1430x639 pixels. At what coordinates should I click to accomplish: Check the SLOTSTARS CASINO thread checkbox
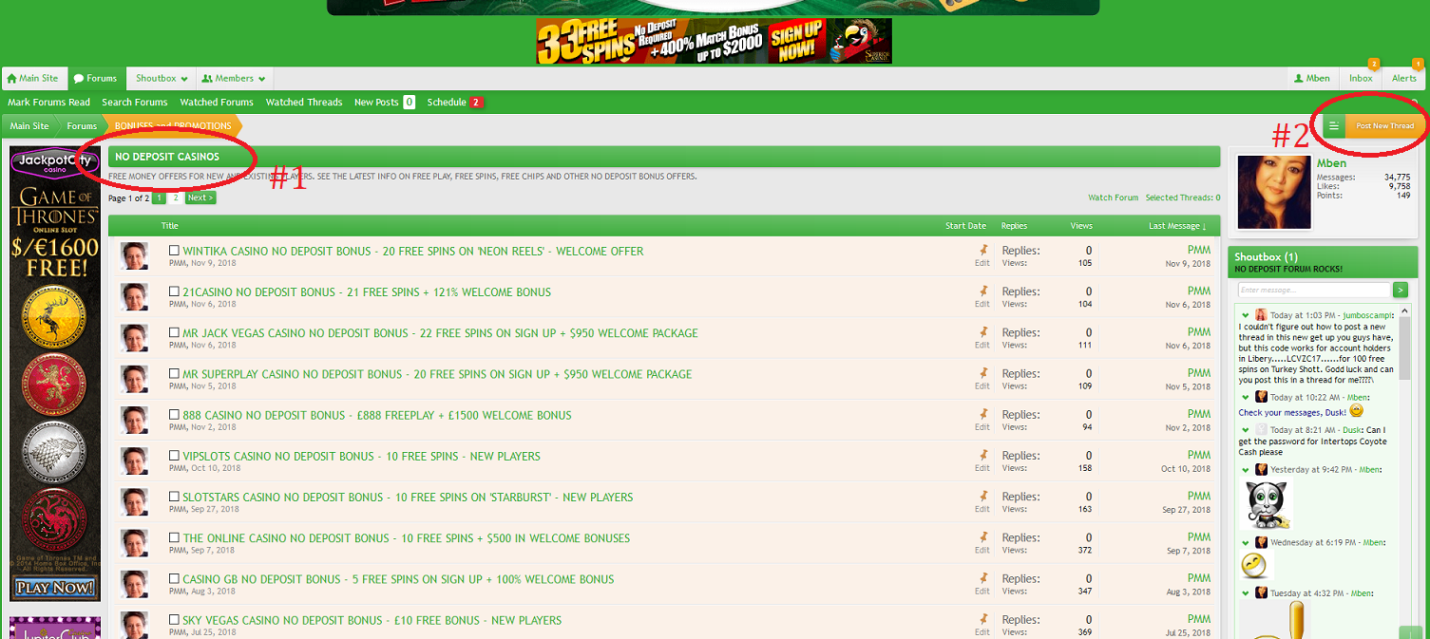[x=174, y=497]
